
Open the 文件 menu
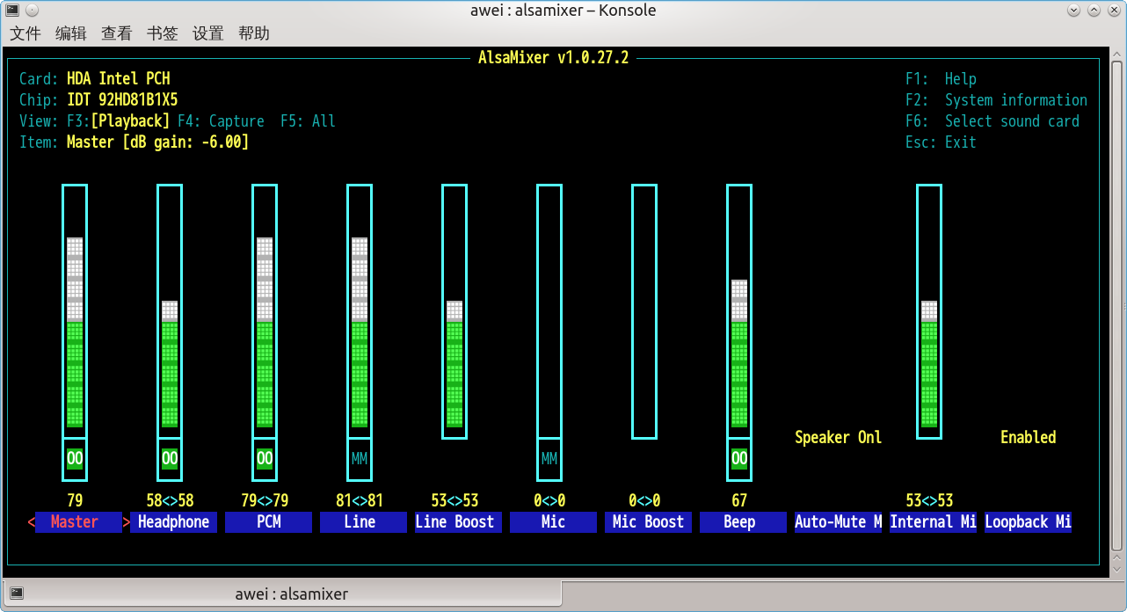[x=25, y=33]
